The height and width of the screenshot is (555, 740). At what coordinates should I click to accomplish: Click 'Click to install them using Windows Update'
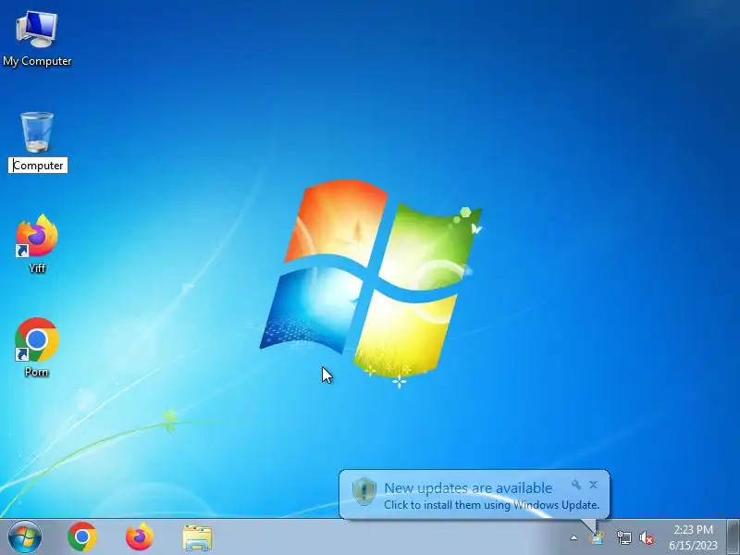click(x=491, y=505)
